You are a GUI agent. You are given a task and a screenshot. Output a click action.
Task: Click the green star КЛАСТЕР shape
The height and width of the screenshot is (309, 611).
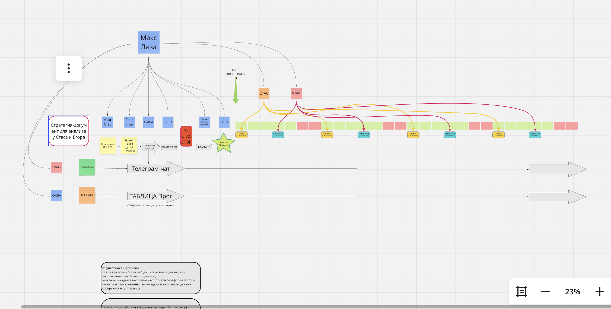[x=224, y=144]
